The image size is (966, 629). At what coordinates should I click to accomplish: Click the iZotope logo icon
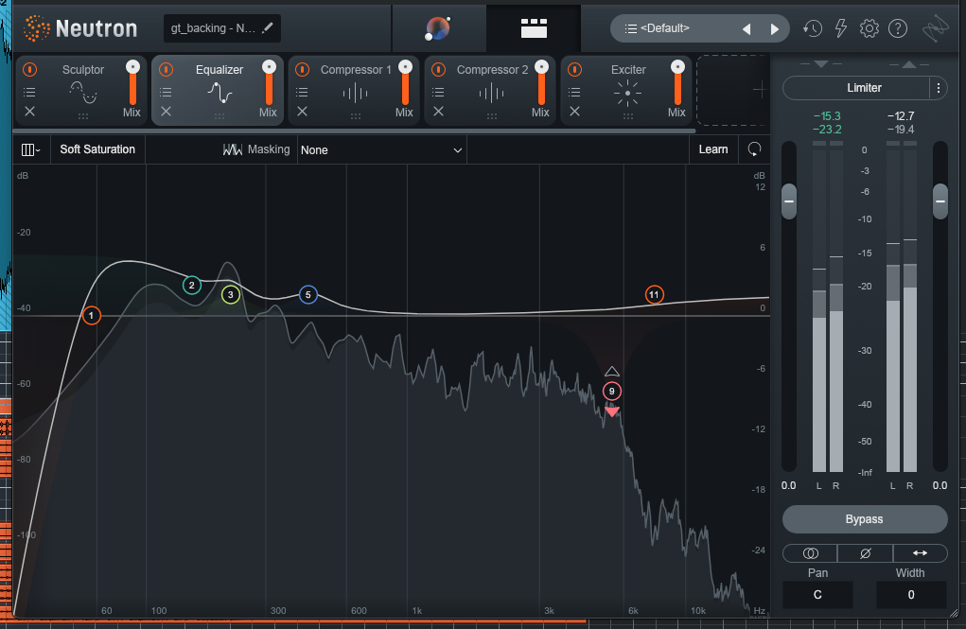click(935, 28)
